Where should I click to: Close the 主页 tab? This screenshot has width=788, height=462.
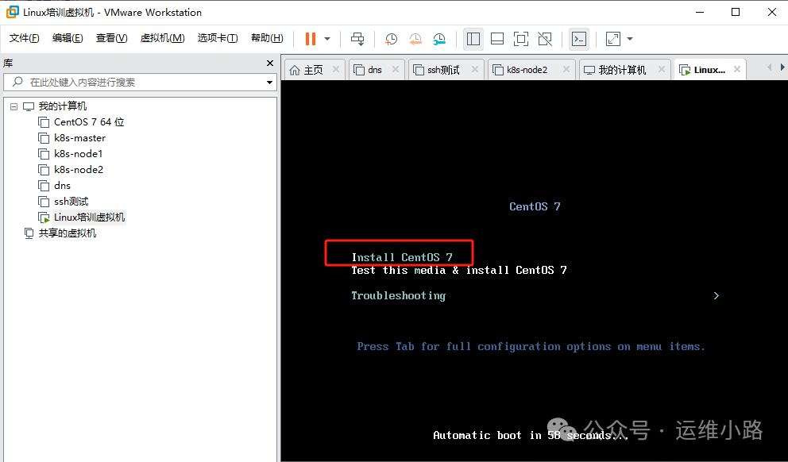(x=336, y=69)
